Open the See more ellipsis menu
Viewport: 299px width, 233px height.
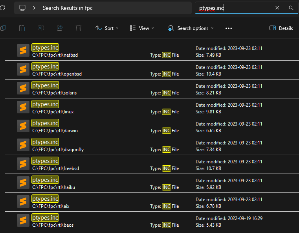[x=228, y=28]
